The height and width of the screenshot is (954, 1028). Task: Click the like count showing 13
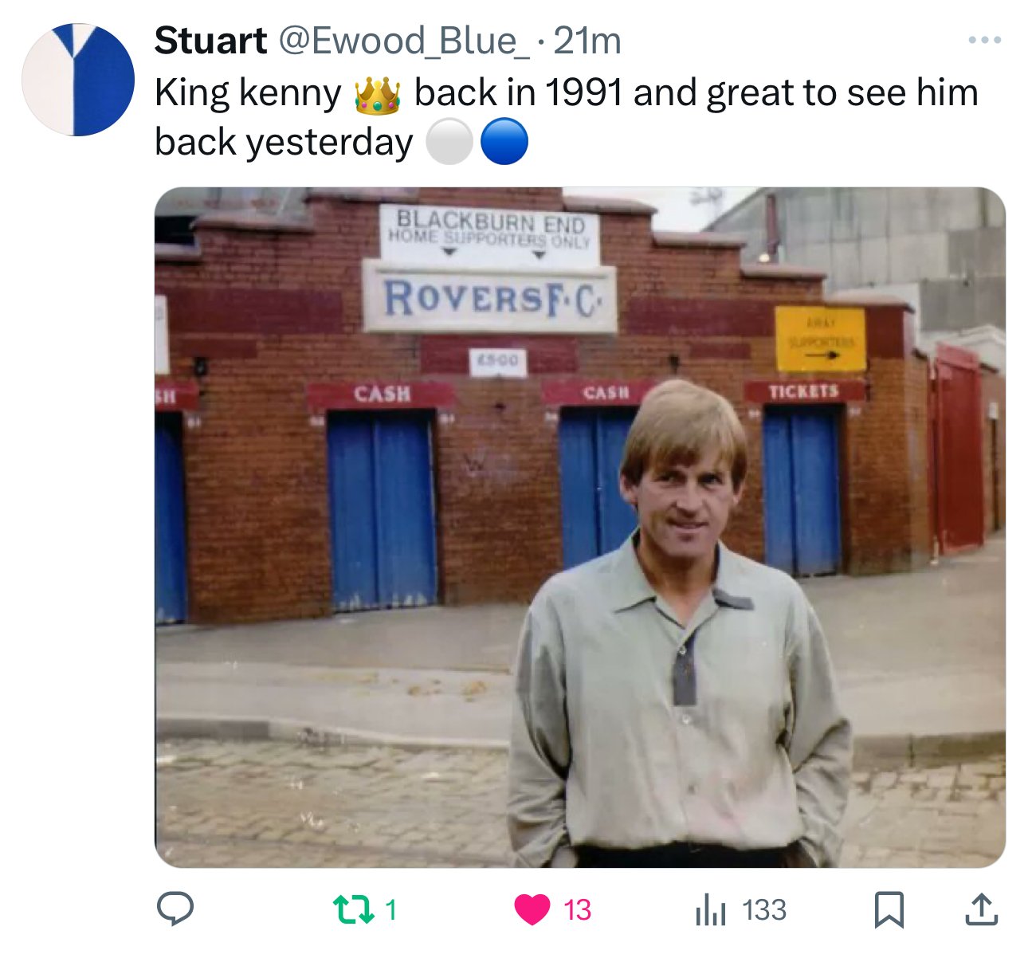pos(578,909)
